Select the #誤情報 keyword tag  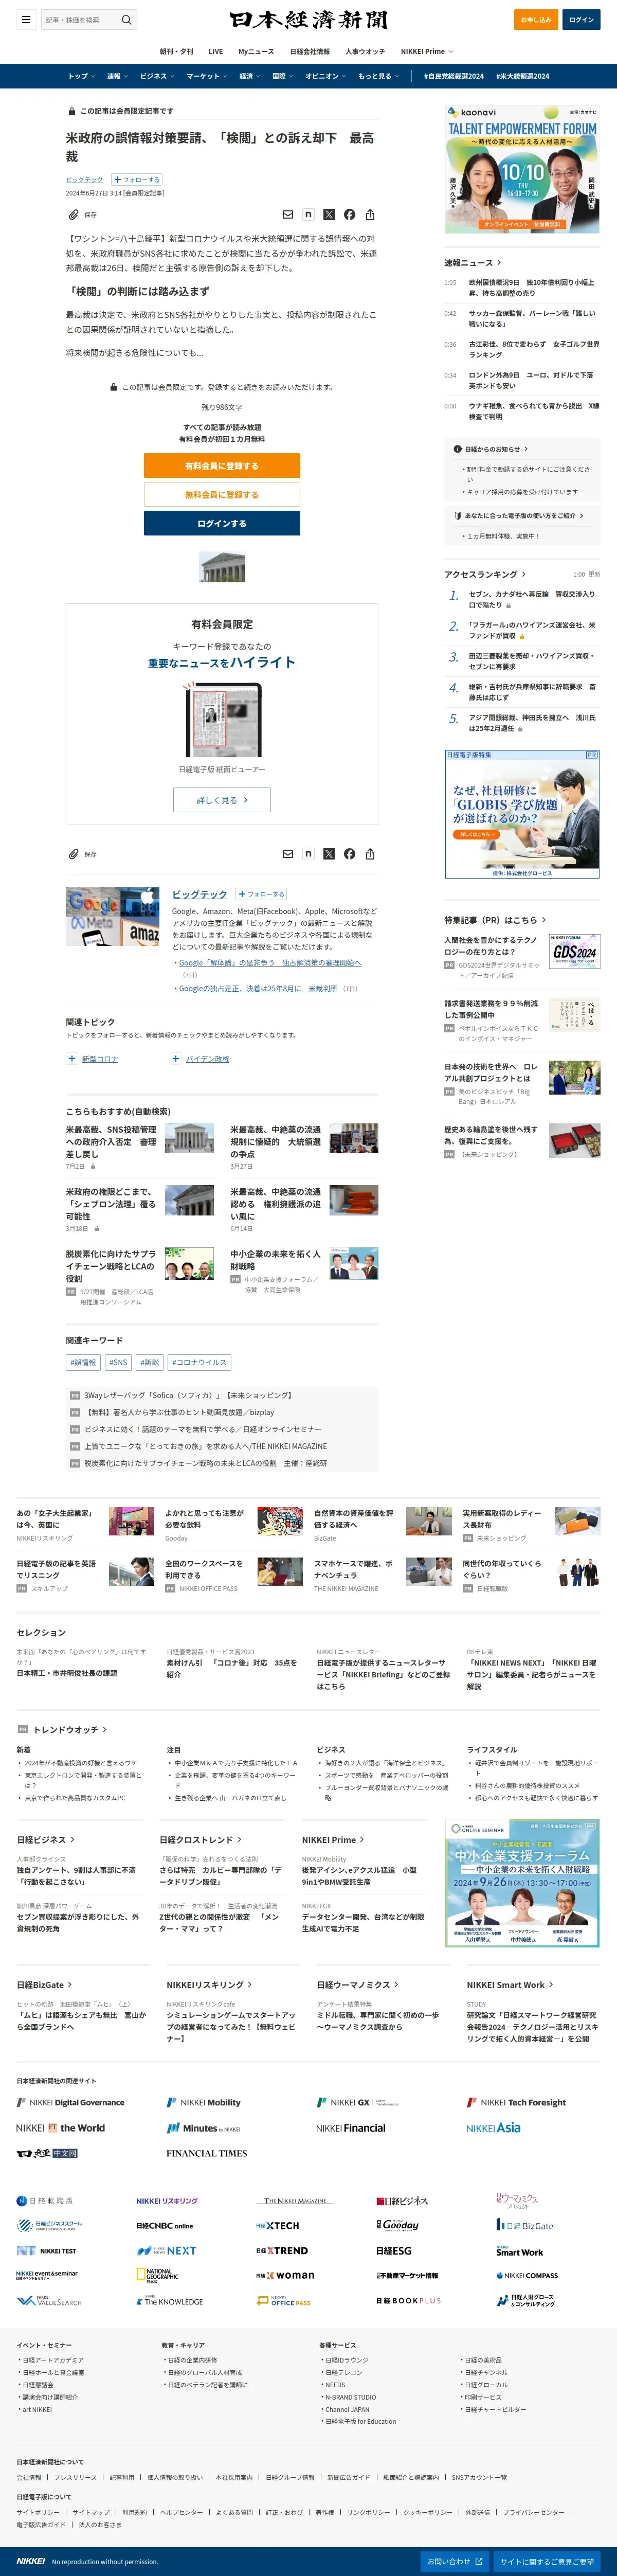83,1362
